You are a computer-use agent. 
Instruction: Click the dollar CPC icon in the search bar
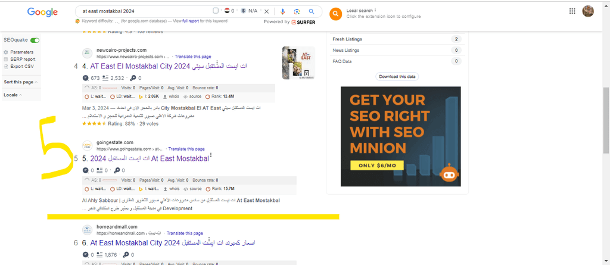pyautogui.click(x=244, y=11)
